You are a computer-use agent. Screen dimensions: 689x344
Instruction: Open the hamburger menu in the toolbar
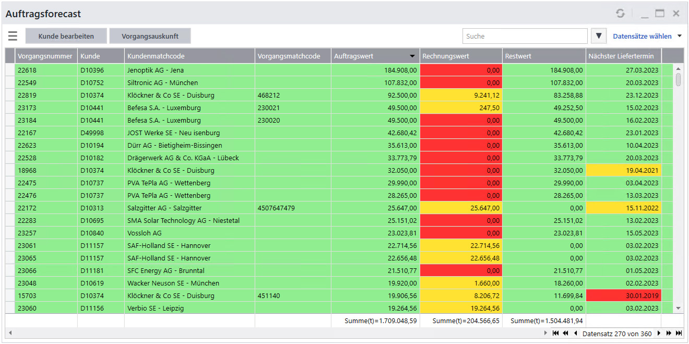(13, 36)
